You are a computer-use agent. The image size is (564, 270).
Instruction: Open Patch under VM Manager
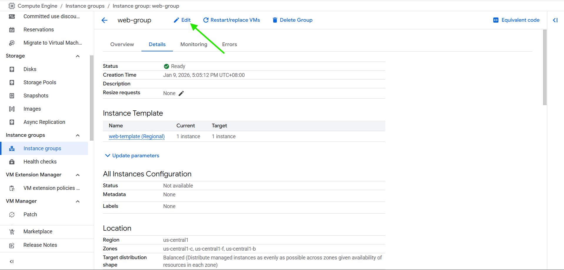tap(30, 215)
